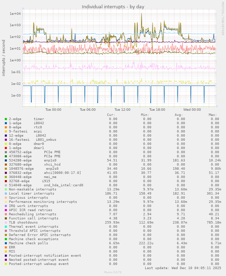This screenshot has width=226, height=276.
Task: Click the "1e+04" y-axis tick label
Action: tap(15, 13)
